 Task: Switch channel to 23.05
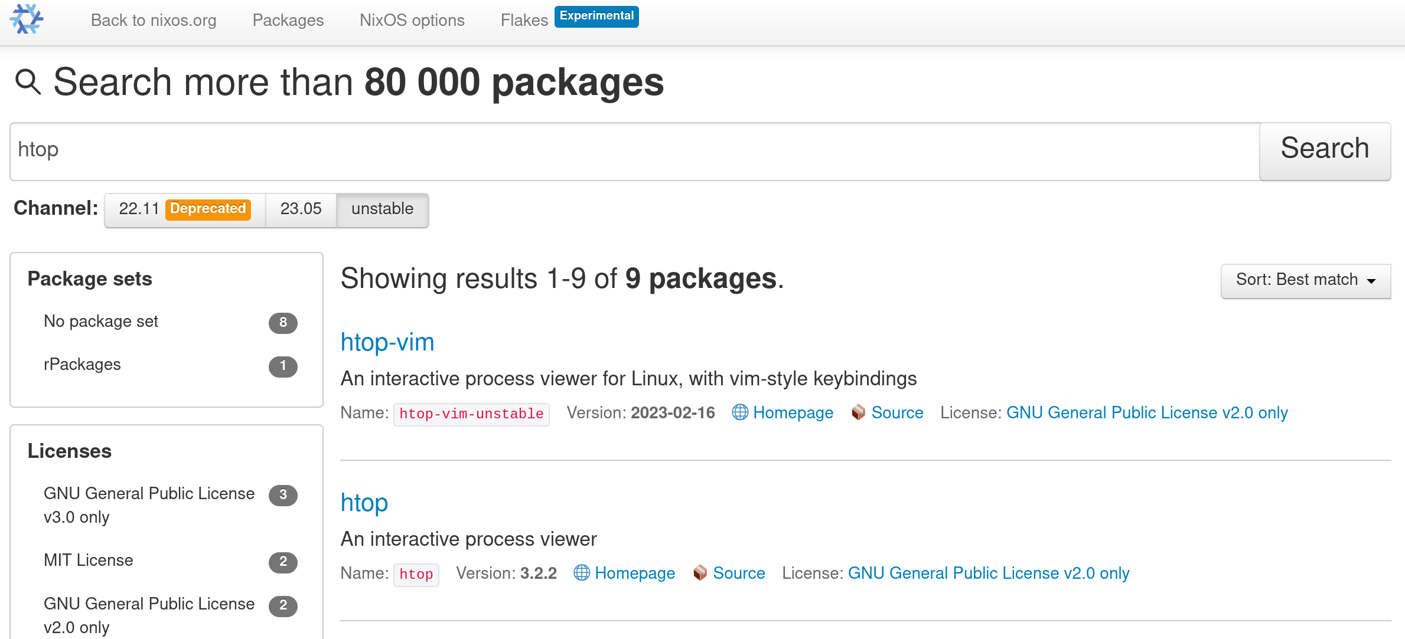301,209
